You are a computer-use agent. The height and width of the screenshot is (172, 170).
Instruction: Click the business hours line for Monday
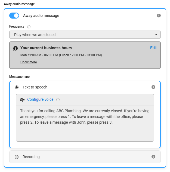(61, 55)
